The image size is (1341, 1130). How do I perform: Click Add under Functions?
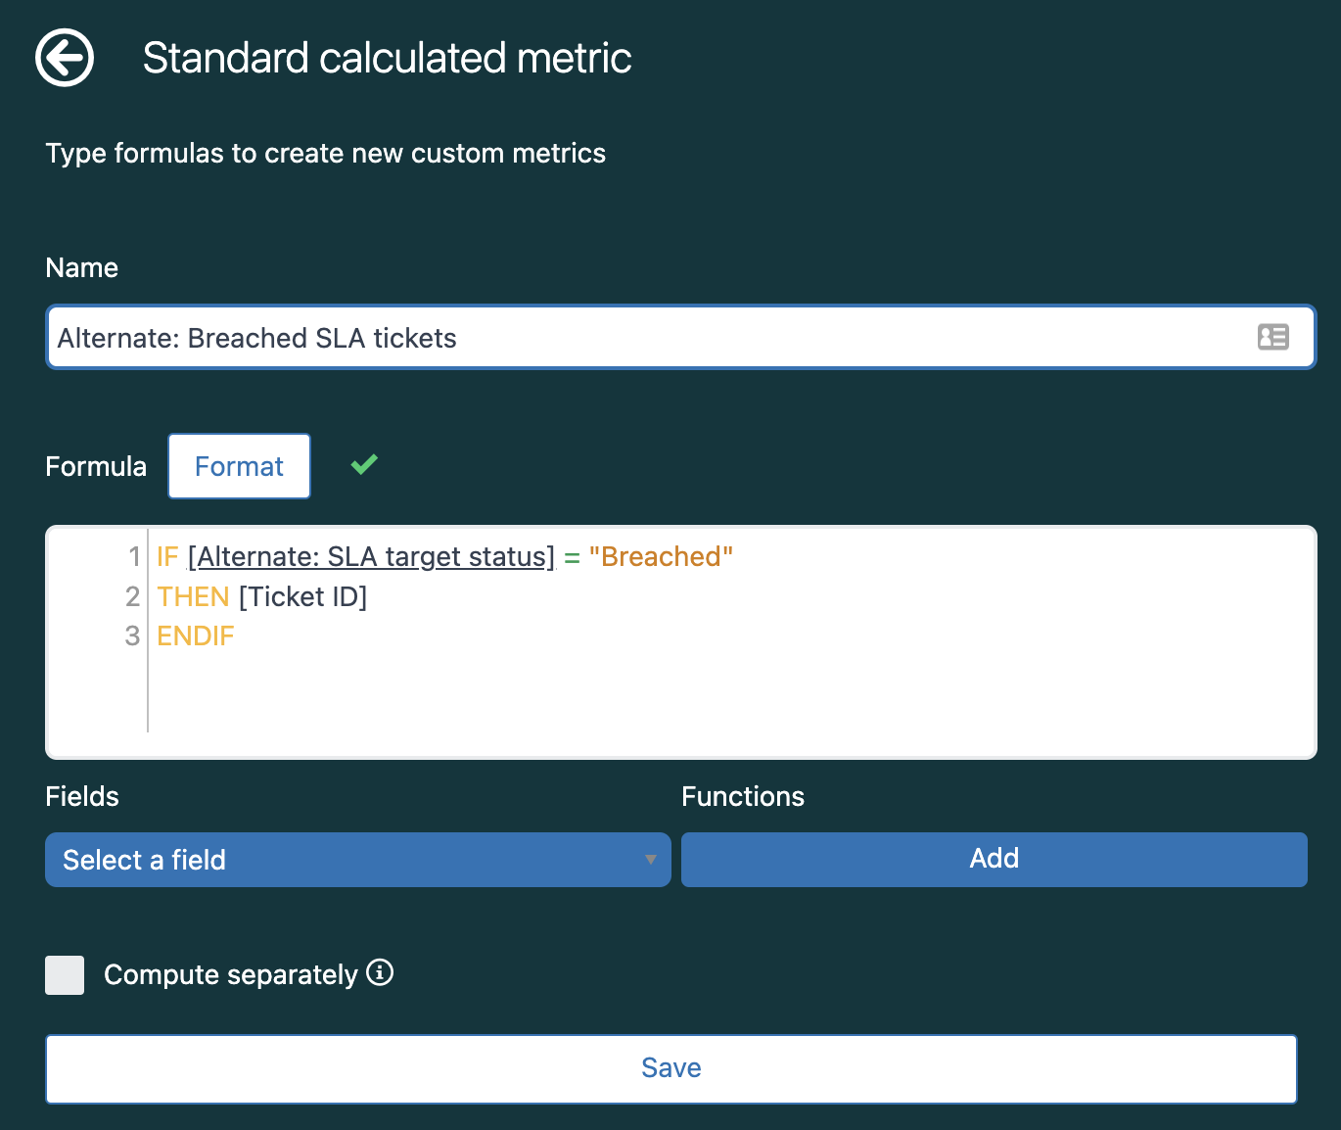click(x=994, y=860)
